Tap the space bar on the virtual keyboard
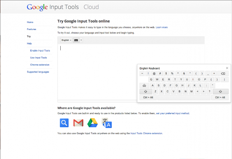 point(184,98)
